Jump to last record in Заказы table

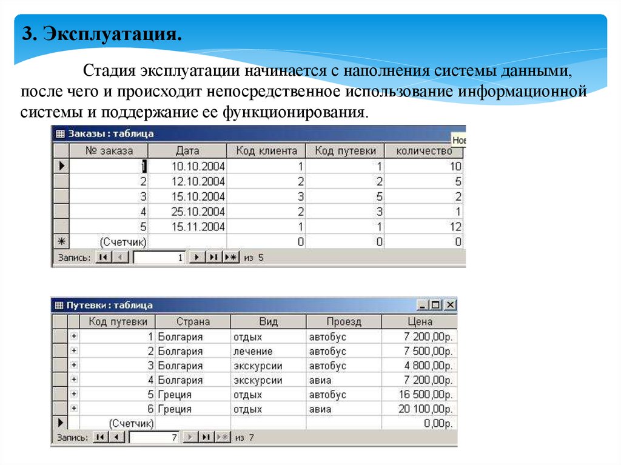pyautogui.click(x=213, y=258)
